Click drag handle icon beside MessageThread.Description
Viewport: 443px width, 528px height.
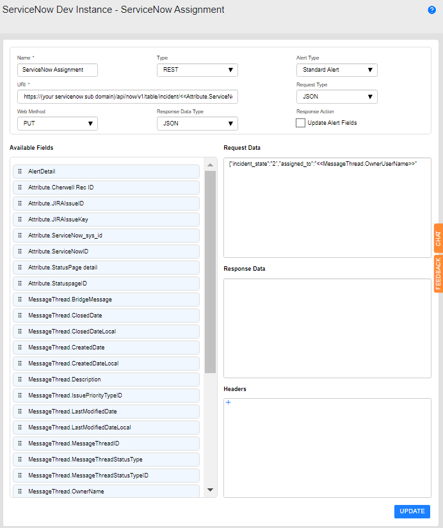(x=20, y=380)
